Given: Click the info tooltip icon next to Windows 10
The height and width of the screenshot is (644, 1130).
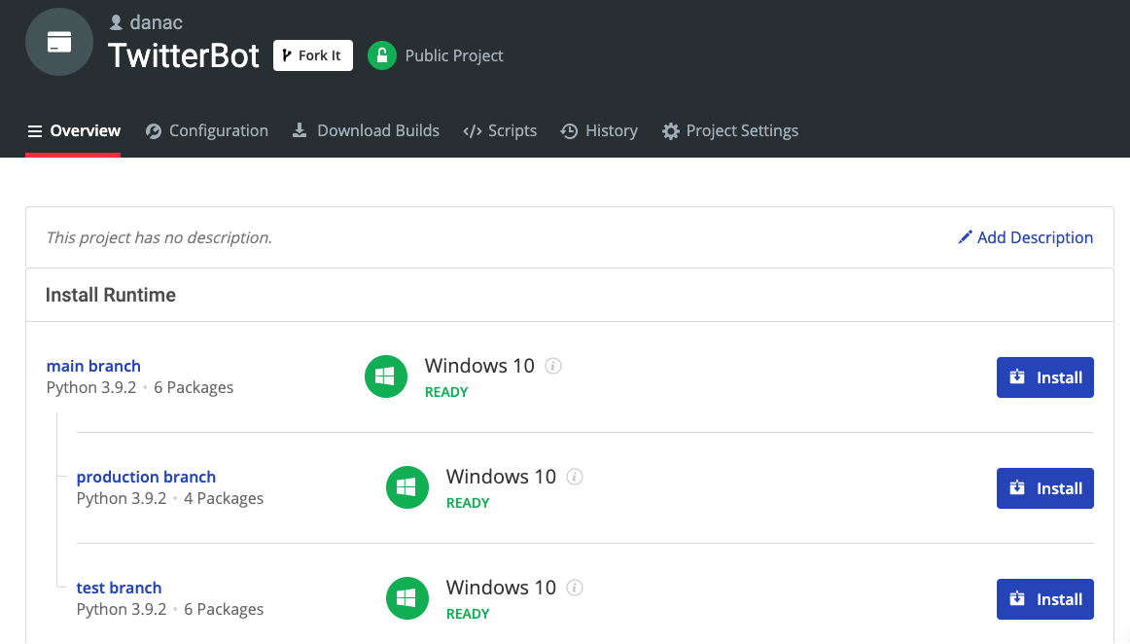Looking at the screenshot, I should 553,366.
